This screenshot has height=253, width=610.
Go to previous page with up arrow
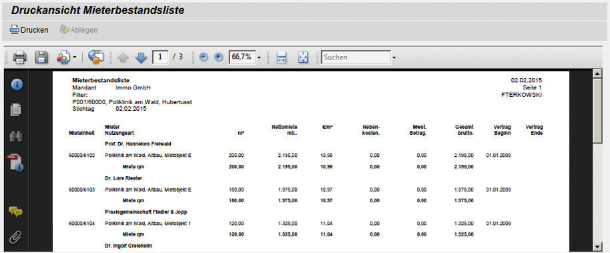(x=123, y=57)
